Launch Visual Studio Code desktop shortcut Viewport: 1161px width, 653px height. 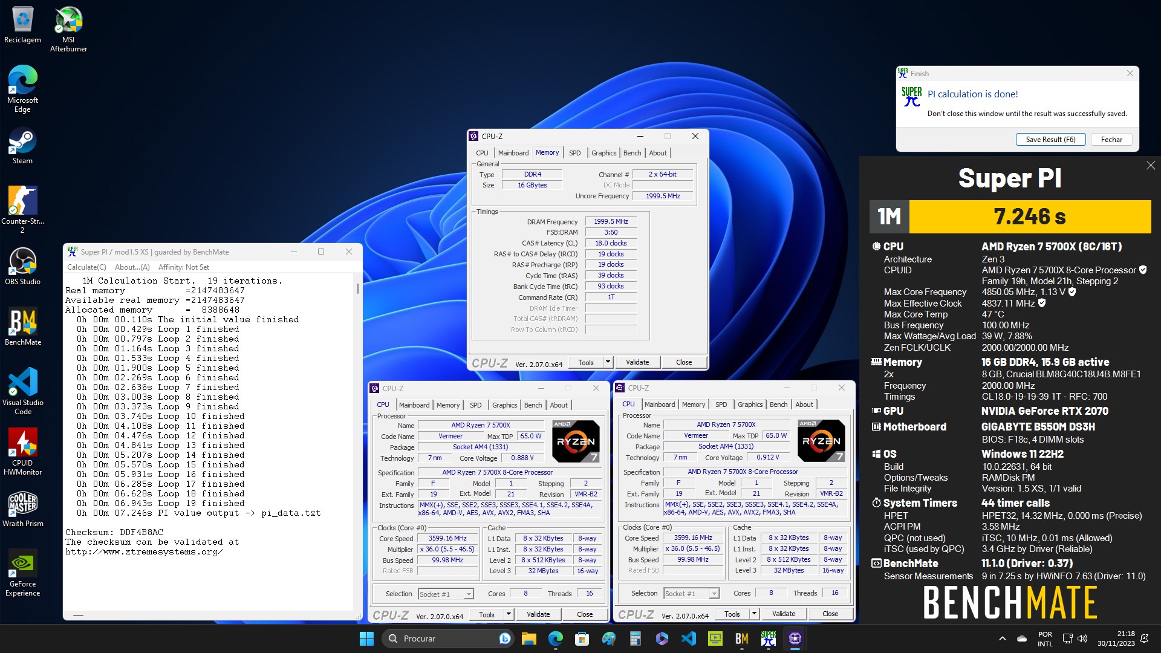click(22, 391)
